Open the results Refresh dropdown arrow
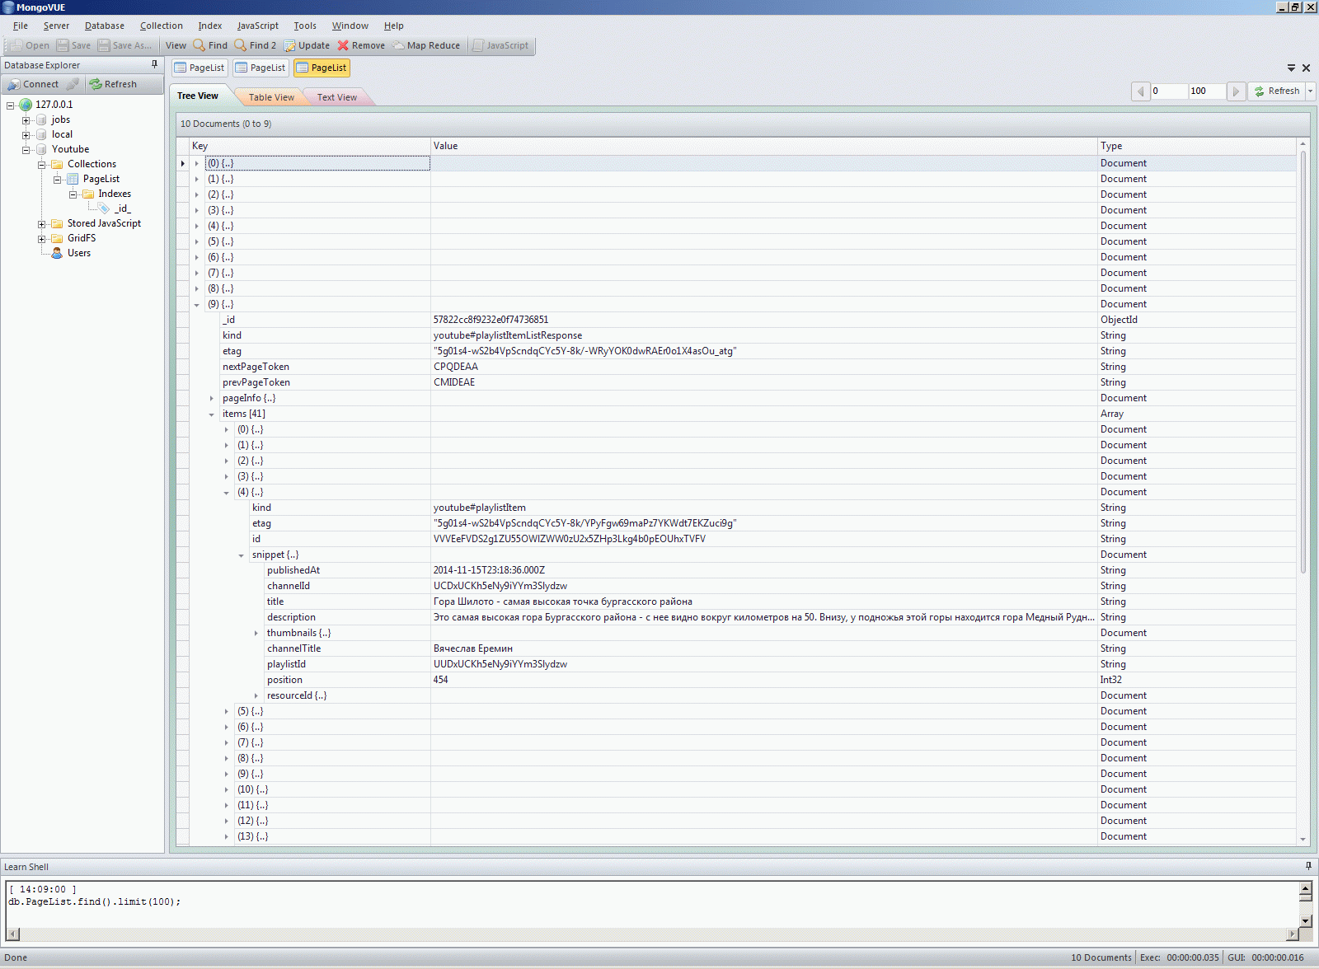 (x=1310, y=91)
